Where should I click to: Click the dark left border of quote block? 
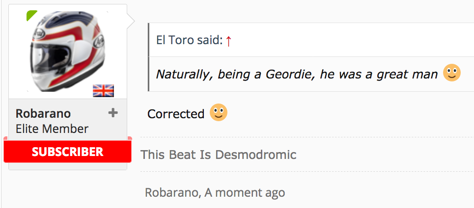[x=149, y=57]
